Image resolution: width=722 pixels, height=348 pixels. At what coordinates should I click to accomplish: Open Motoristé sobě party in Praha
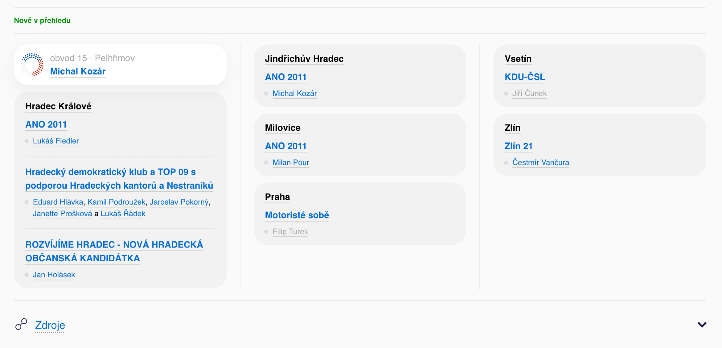tap(297, 215)
